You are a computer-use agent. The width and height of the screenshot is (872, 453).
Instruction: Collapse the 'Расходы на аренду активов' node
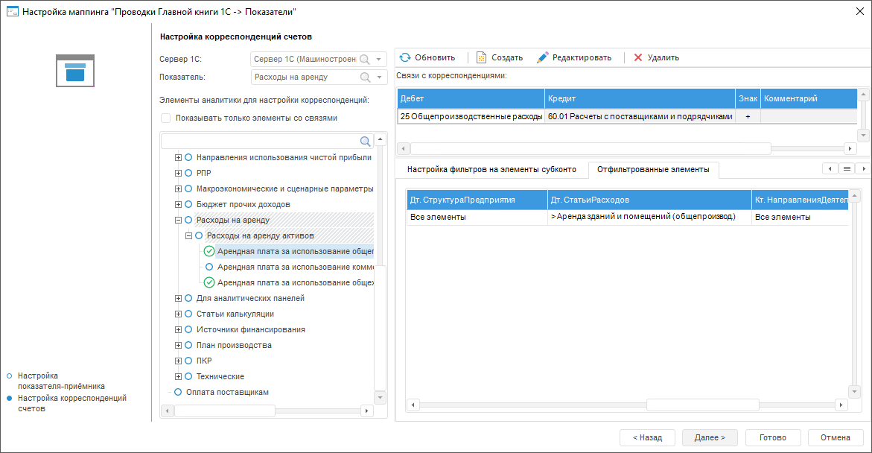188,235
